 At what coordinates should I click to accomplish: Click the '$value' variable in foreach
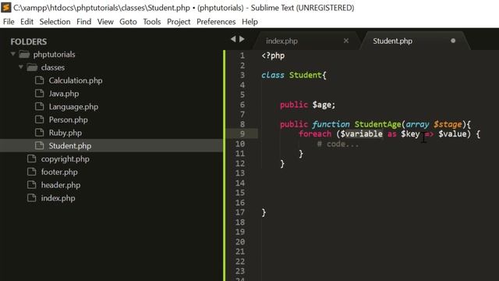452,133
